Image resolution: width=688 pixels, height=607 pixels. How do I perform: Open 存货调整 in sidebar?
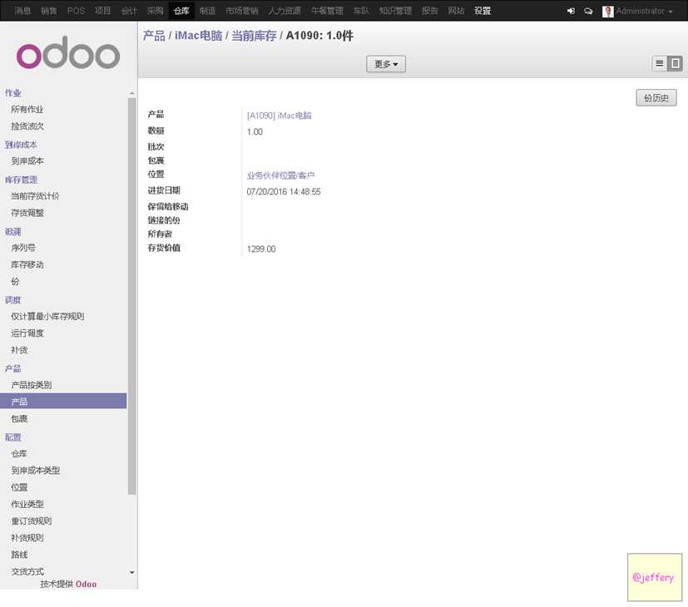pos(27,213)
